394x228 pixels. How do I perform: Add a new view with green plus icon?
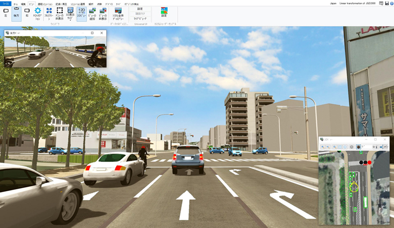click(x=92, y=14)
